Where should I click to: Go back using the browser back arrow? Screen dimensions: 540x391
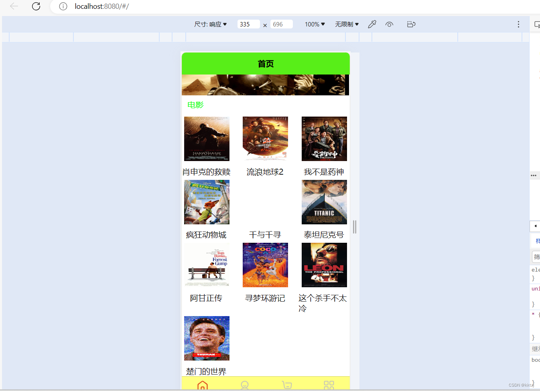14,6
